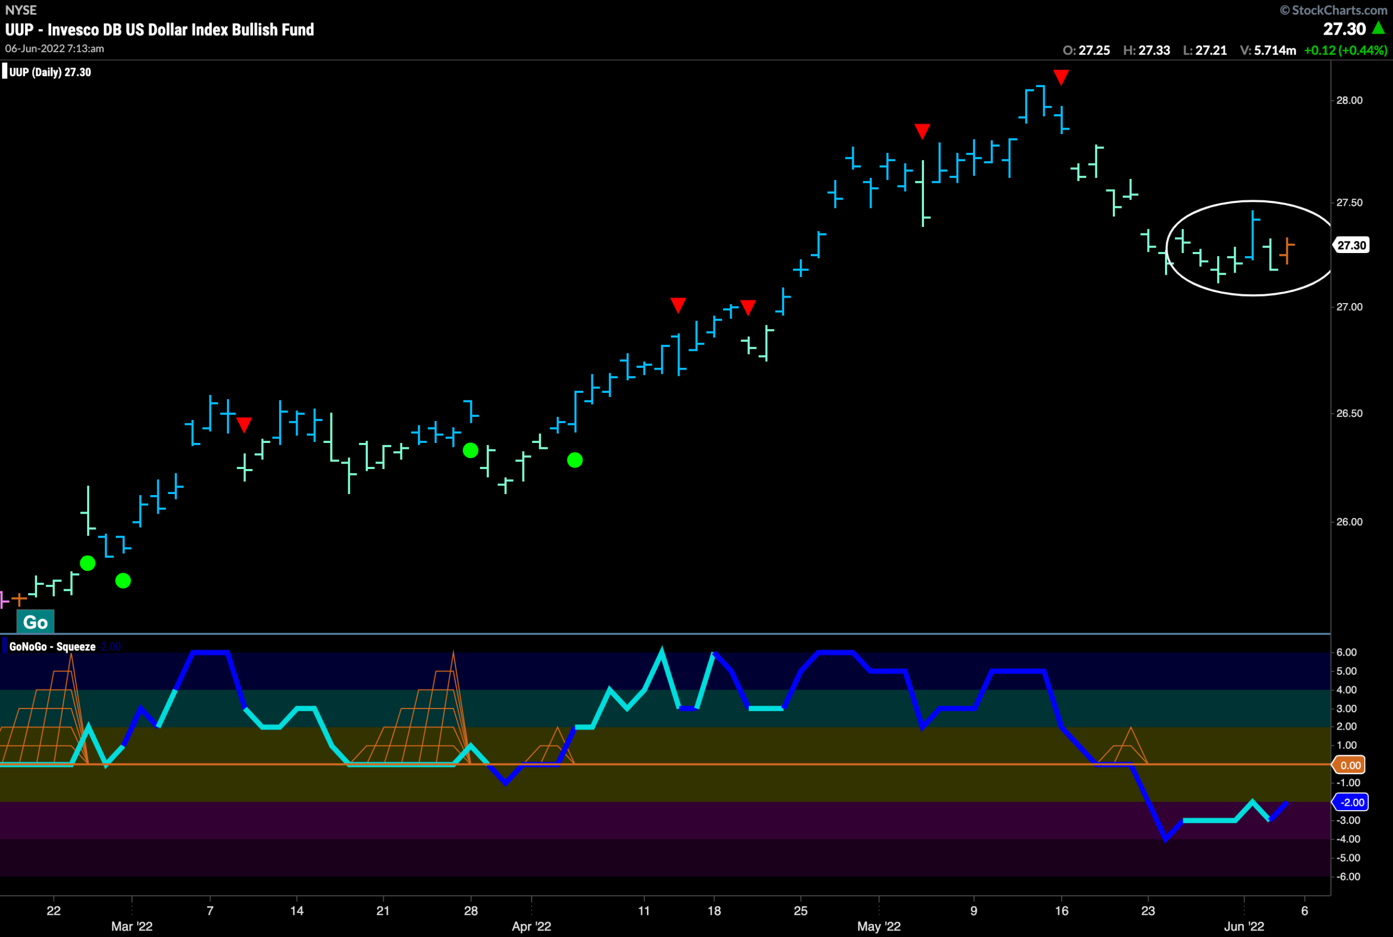The height and width of the screenshot is (937, 1393).
Task: Click the lowest green circle marker near Mar '22
Action: coord(122,581)
